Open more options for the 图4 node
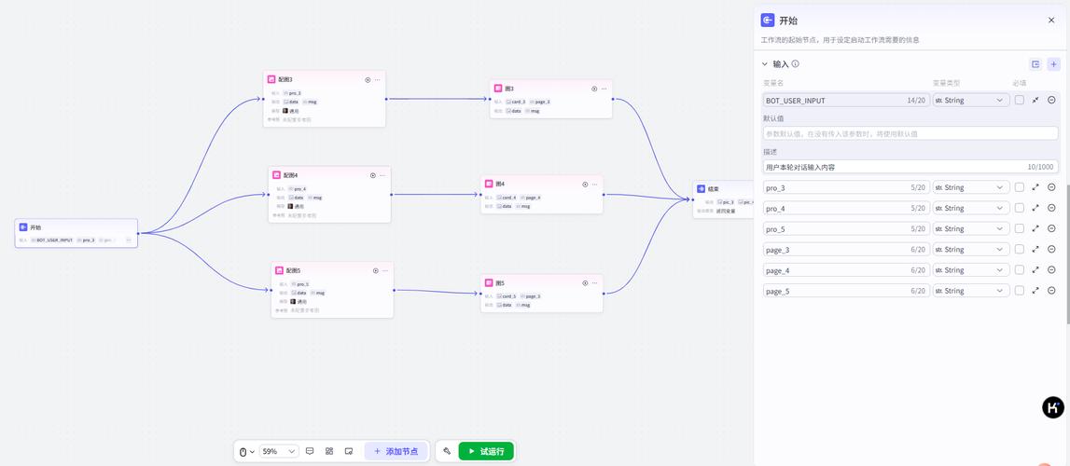Viewport: 1070px width, 466px height. (595, 185)
